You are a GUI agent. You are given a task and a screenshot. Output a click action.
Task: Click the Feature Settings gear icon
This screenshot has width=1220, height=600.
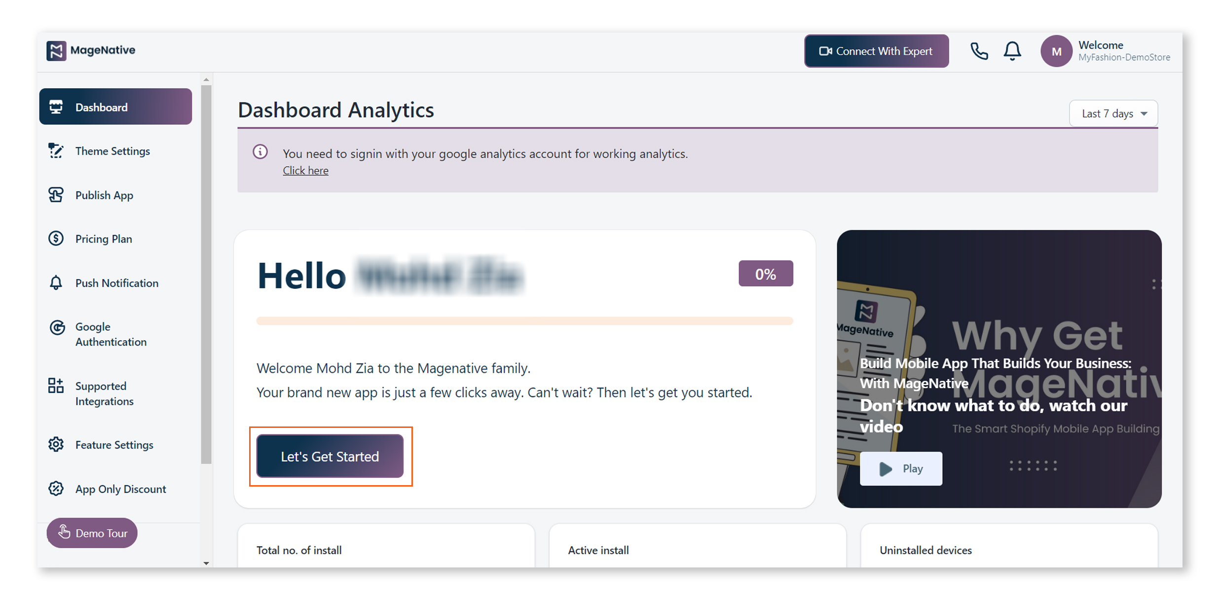pos(56,444)
